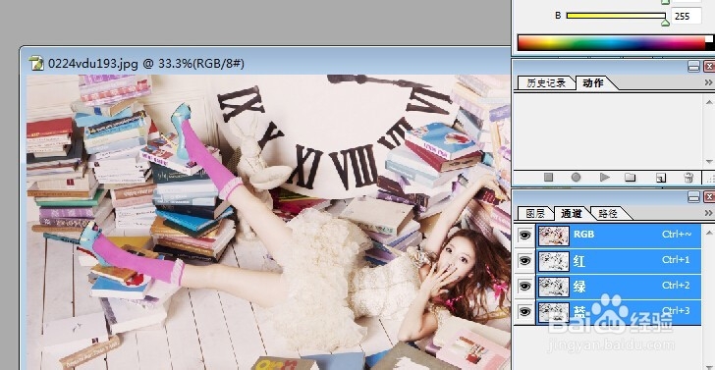Image resolution: width=715 pixels, height=370 pixels.
Task: Click the B color slider track
Action: [x=616, y=16]
